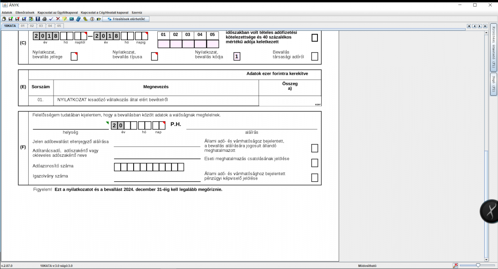Open the Kapcsolat a Cég/Hivatali kapuval menu
The height and width of the screenshot is (269, 498).
(105, 12)
